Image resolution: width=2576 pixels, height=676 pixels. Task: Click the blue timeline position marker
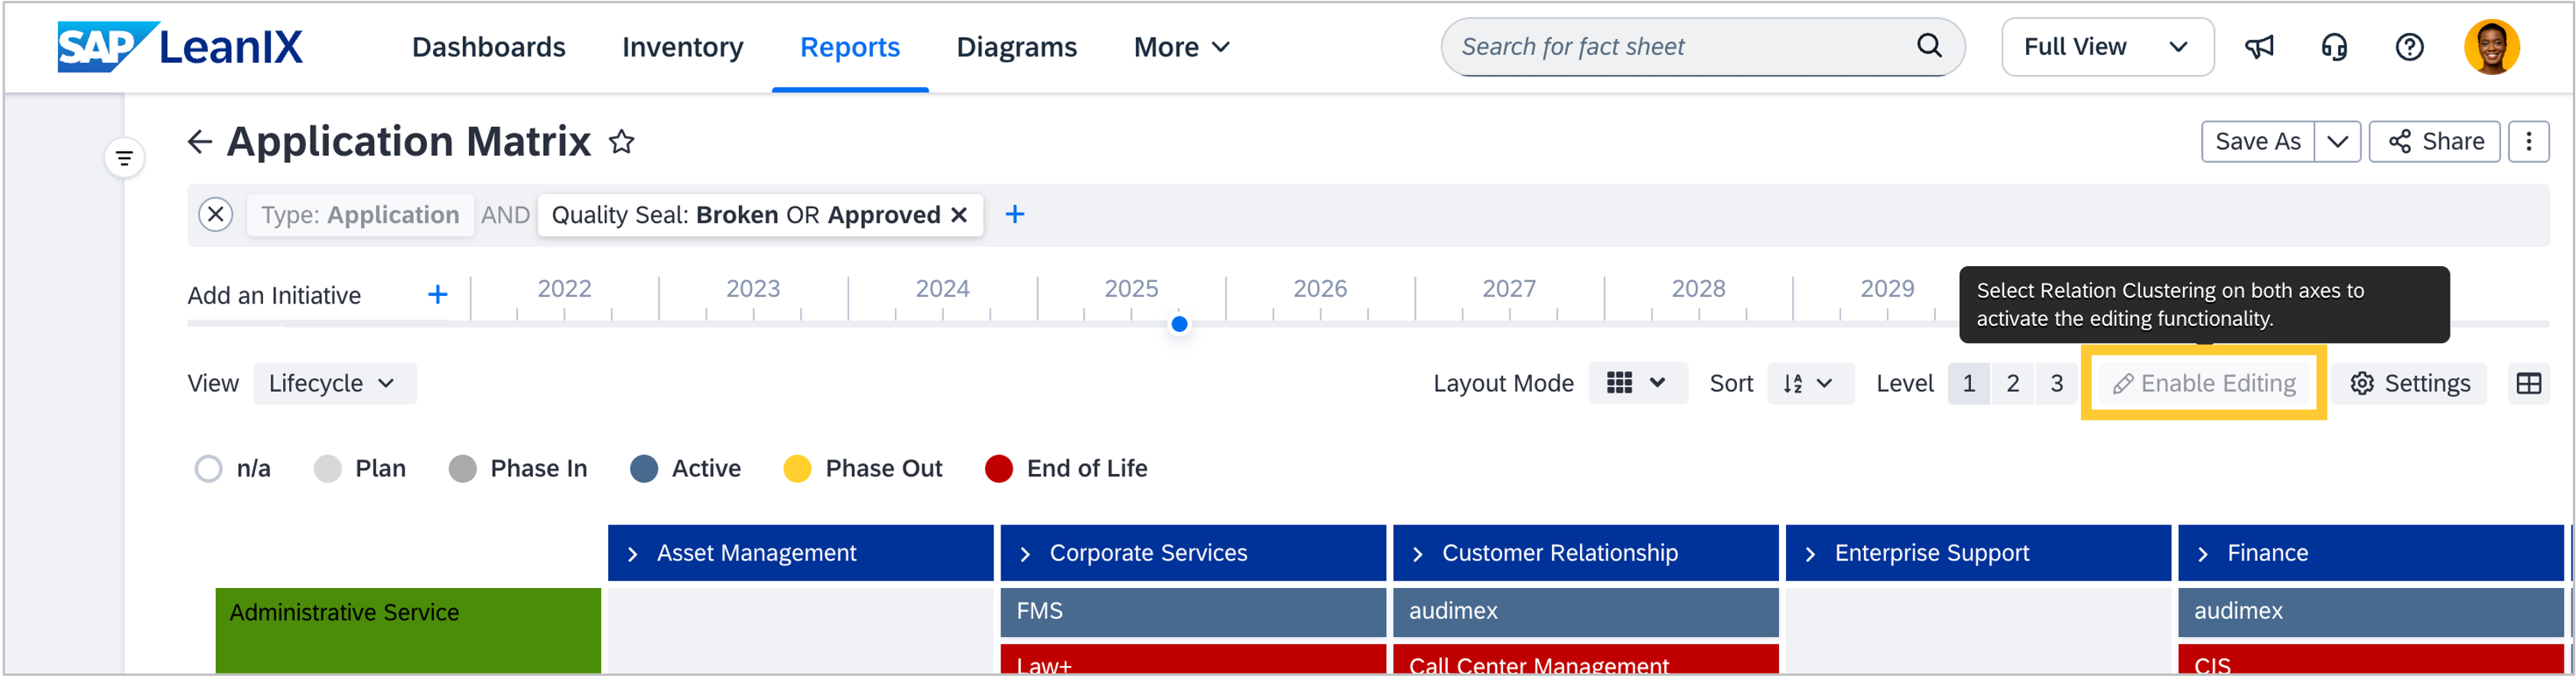click(x=1179, y=324)
